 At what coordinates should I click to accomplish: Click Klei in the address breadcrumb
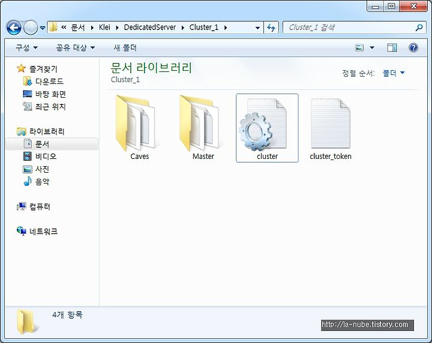(x=104, y=28)
